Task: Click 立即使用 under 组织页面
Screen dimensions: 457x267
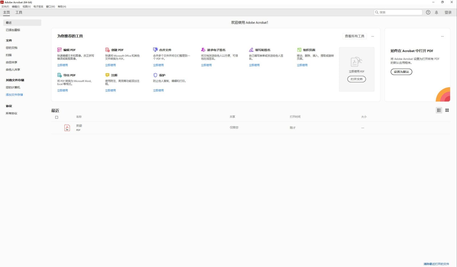Action: (302, 65)
